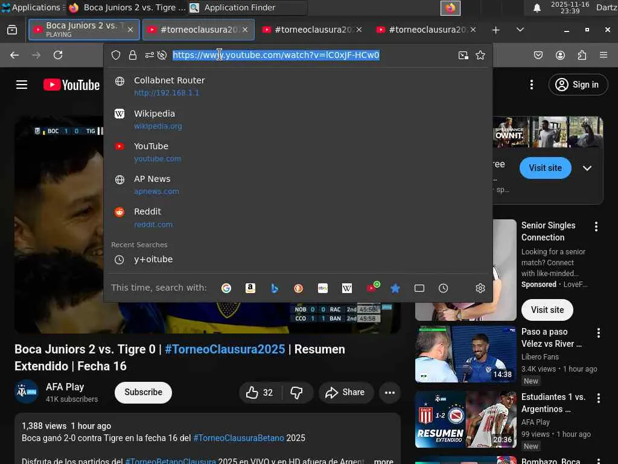Search history using the clock icon
618x464 pixels.
tap(444, 288)
